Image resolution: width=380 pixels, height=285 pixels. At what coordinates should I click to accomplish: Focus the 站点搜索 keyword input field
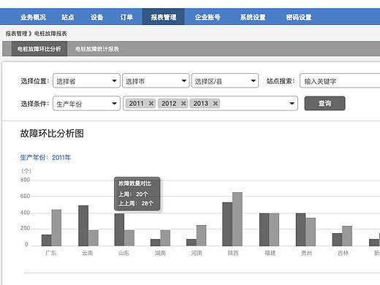pos(340,80)
